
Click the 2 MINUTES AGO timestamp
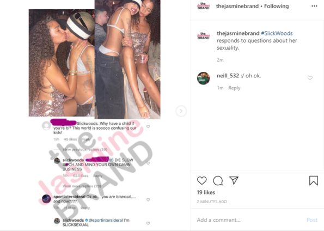(x=212, y=202)
